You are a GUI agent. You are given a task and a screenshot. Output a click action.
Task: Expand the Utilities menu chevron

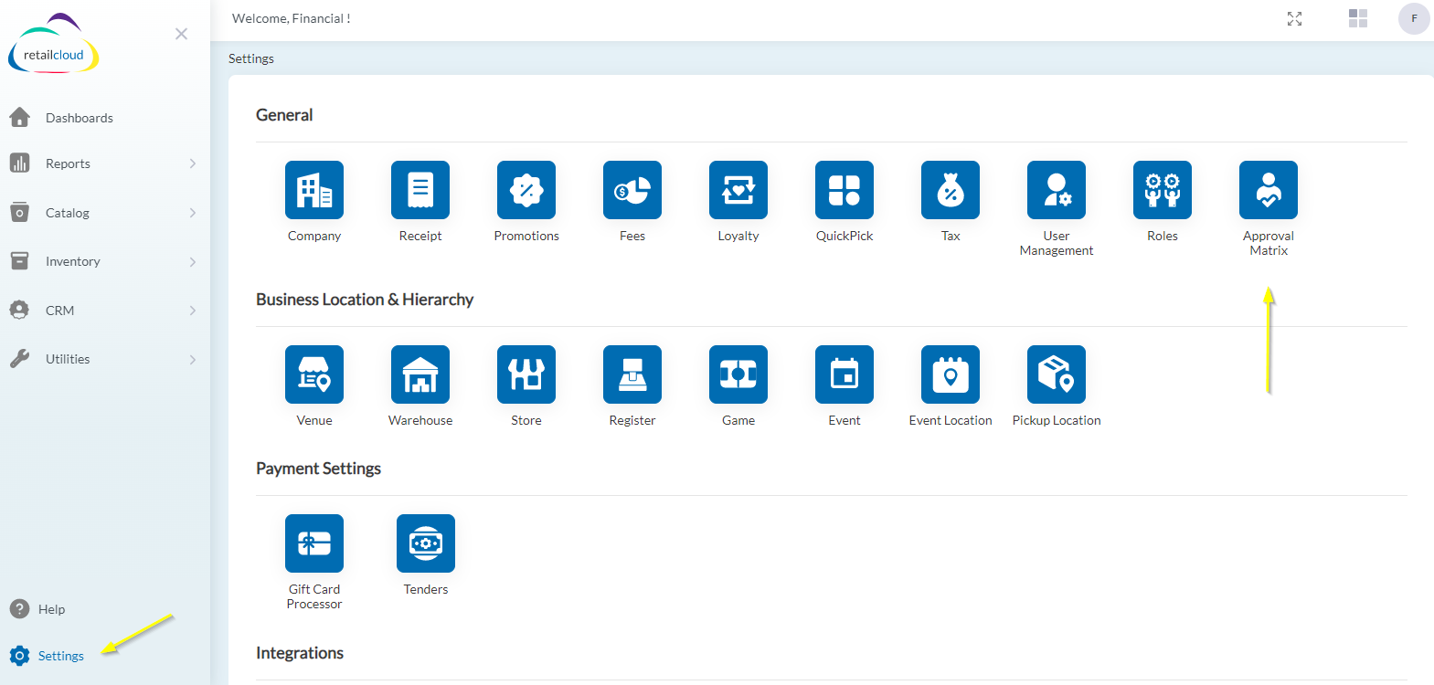pos(193,359)
